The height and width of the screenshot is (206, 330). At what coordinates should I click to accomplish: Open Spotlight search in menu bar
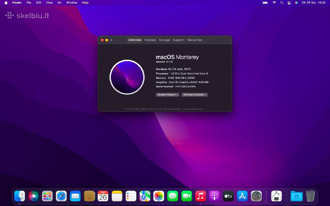[x=282, y=2]
